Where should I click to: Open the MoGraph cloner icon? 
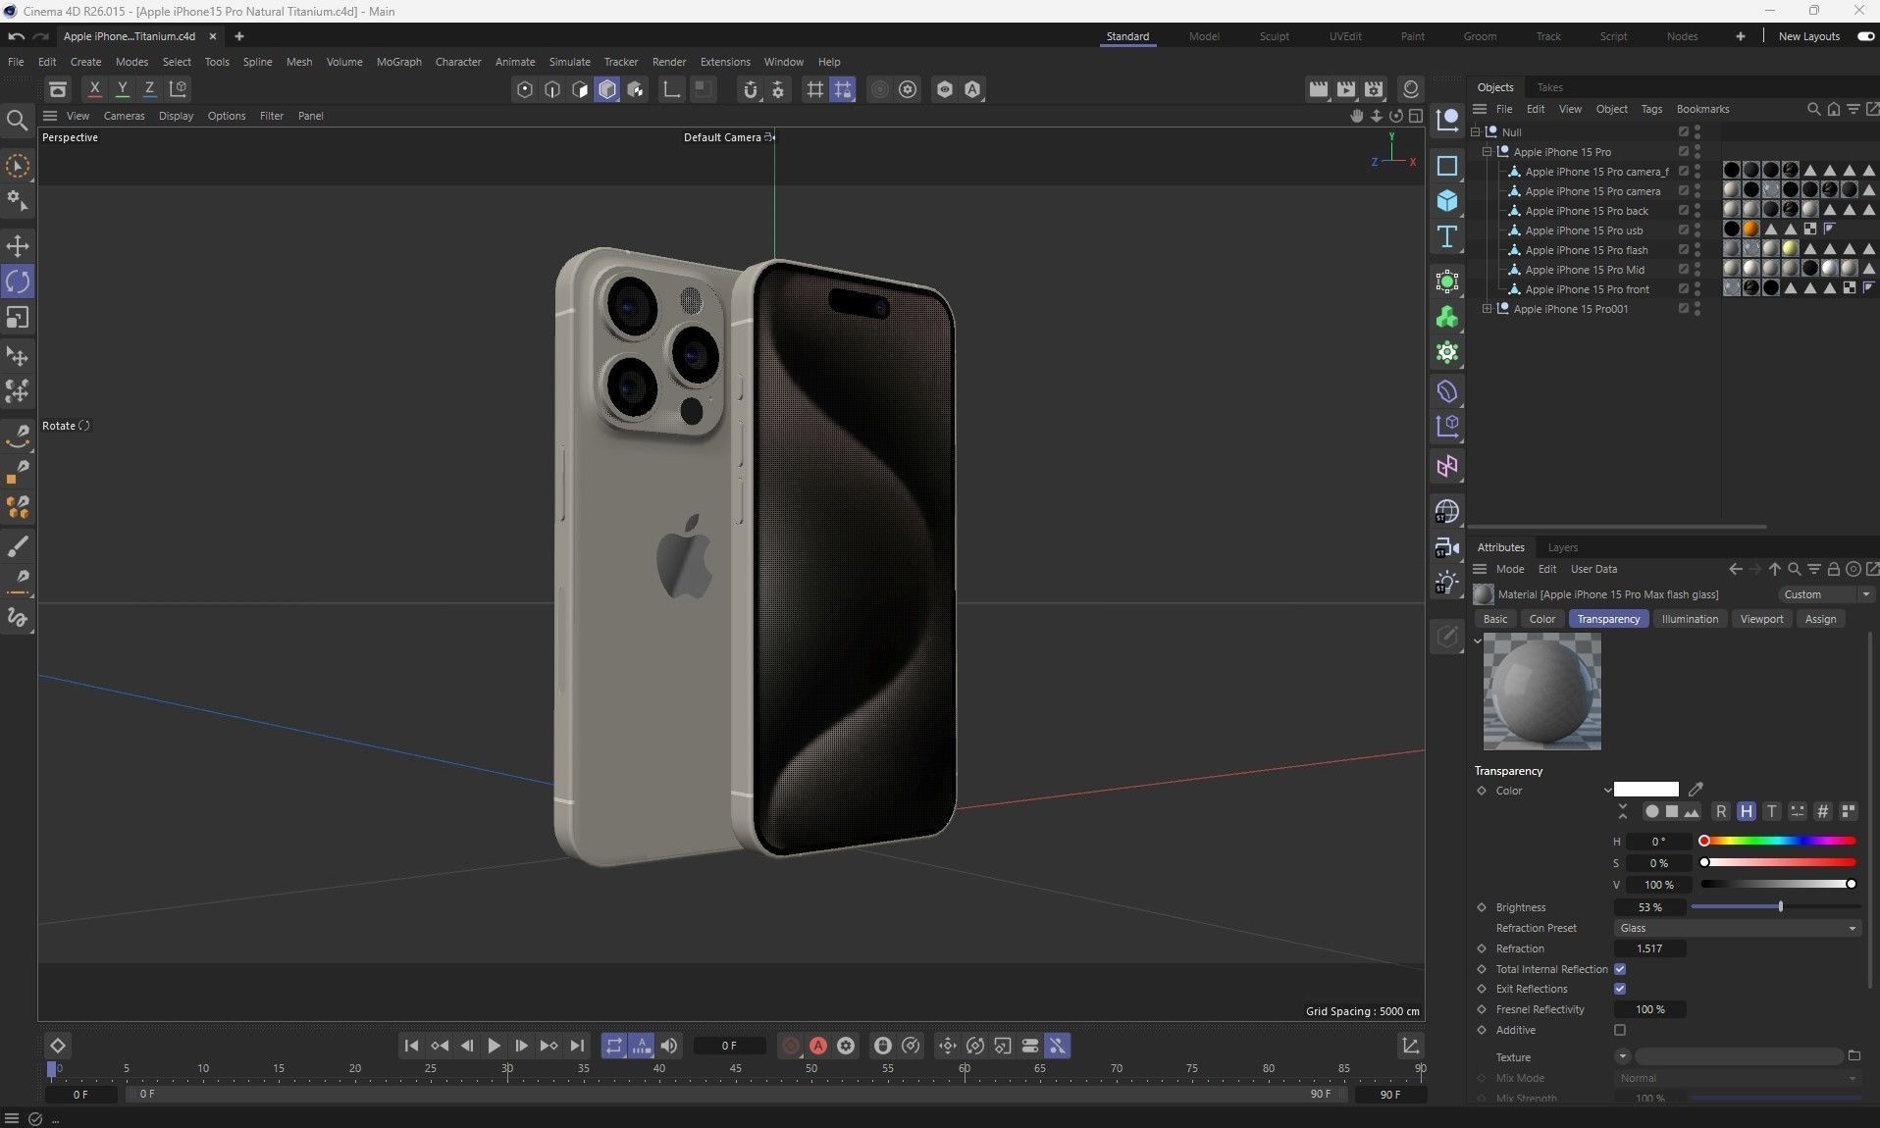point(1447,318)
